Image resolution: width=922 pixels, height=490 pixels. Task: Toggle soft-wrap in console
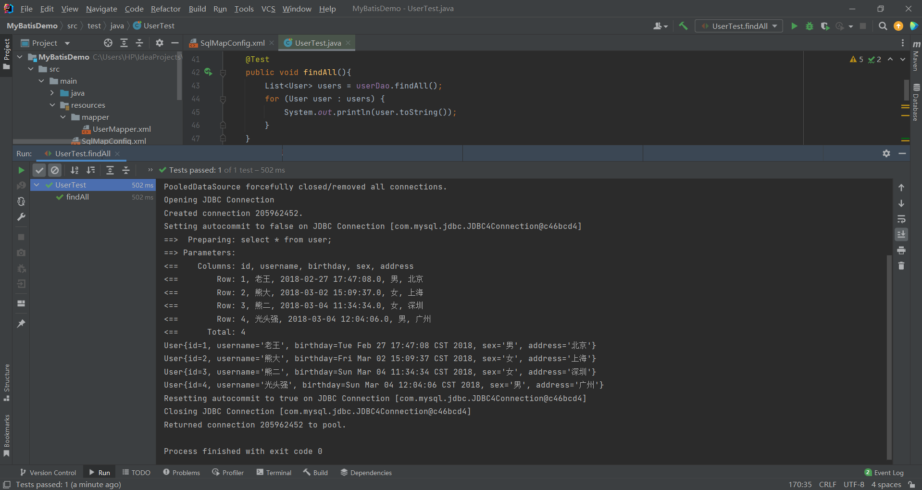(901, 219)
